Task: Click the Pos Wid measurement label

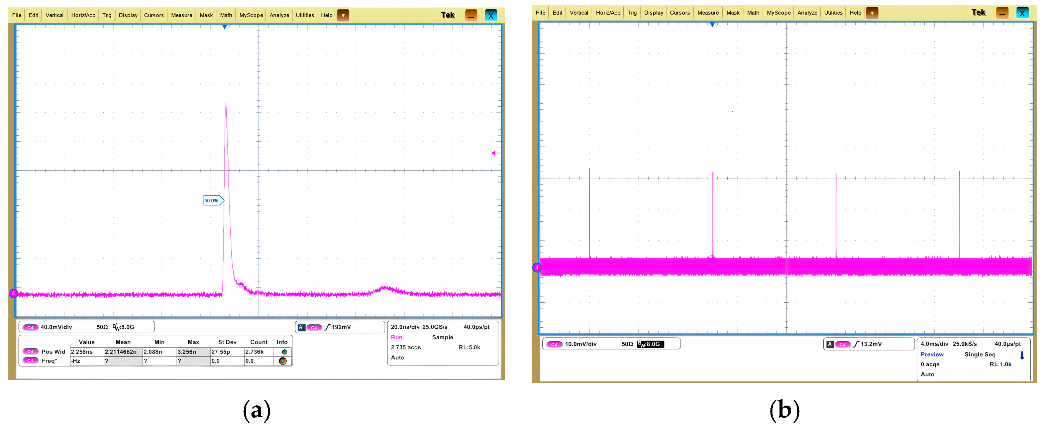Action: pyautogui.click(x=54, y=352)
